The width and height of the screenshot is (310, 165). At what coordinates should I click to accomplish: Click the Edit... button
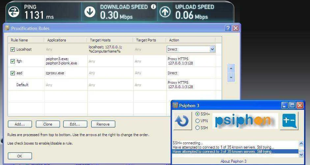(x=75, y=124)
